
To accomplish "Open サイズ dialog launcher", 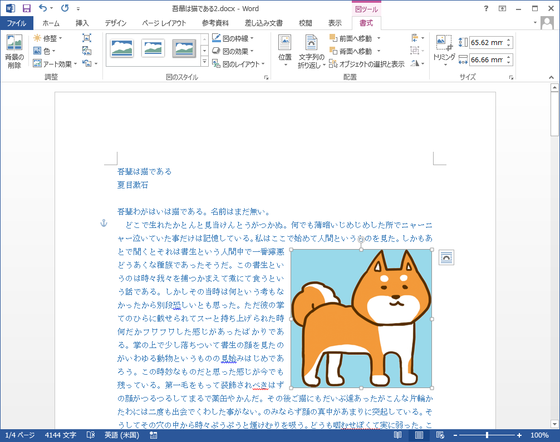I will click(512, 77).
